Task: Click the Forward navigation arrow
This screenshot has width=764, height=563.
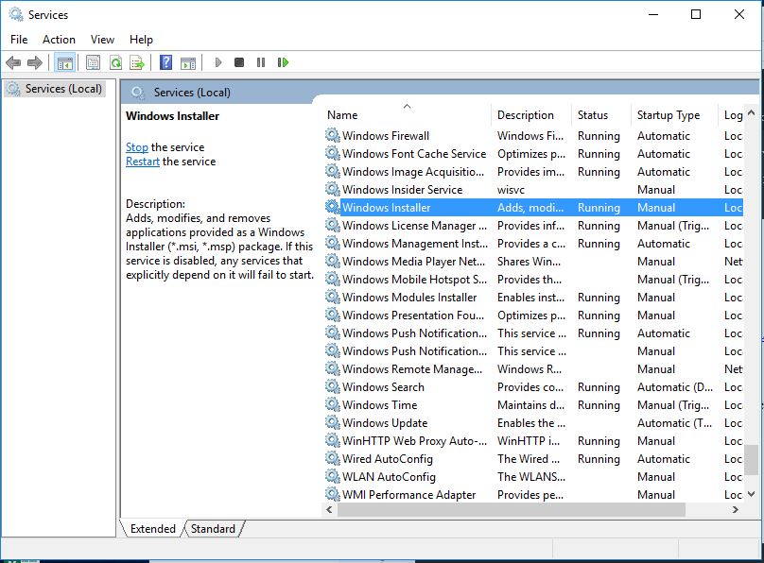Action: pos(35,62)
